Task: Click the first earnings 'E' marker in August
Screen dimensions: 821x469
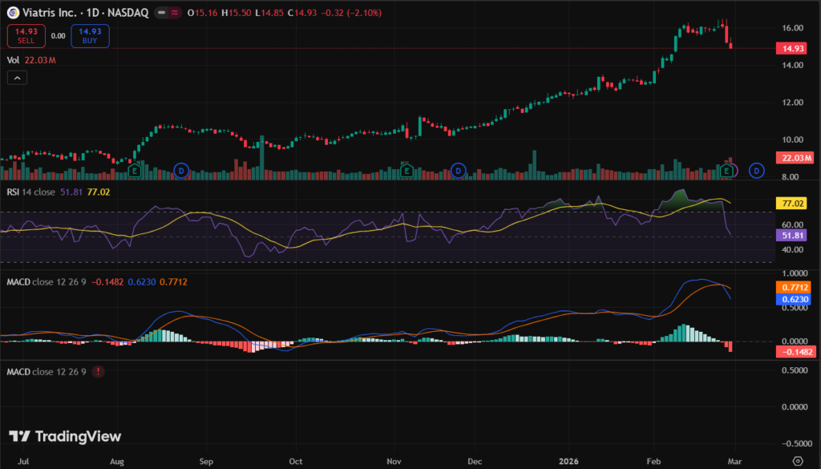Action: (x=135, y=170)
